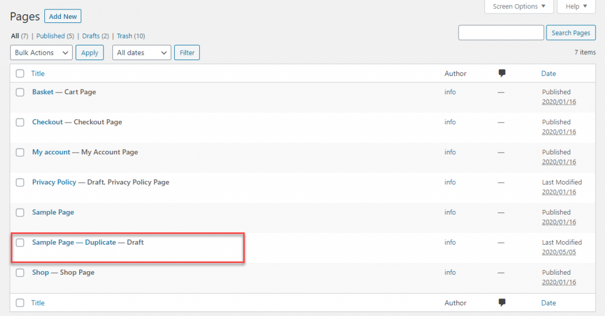This screenshot has width=605, height=316.
Task: Toggle the select-all checkbox in header row
Action: tap(20, 74)
